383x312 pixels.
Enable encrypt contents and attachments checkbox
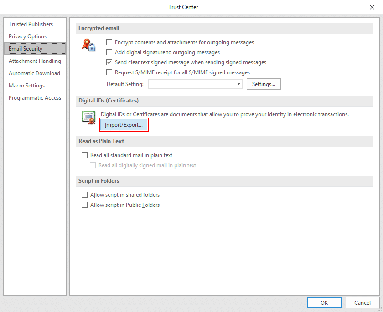tap(109, 42)
